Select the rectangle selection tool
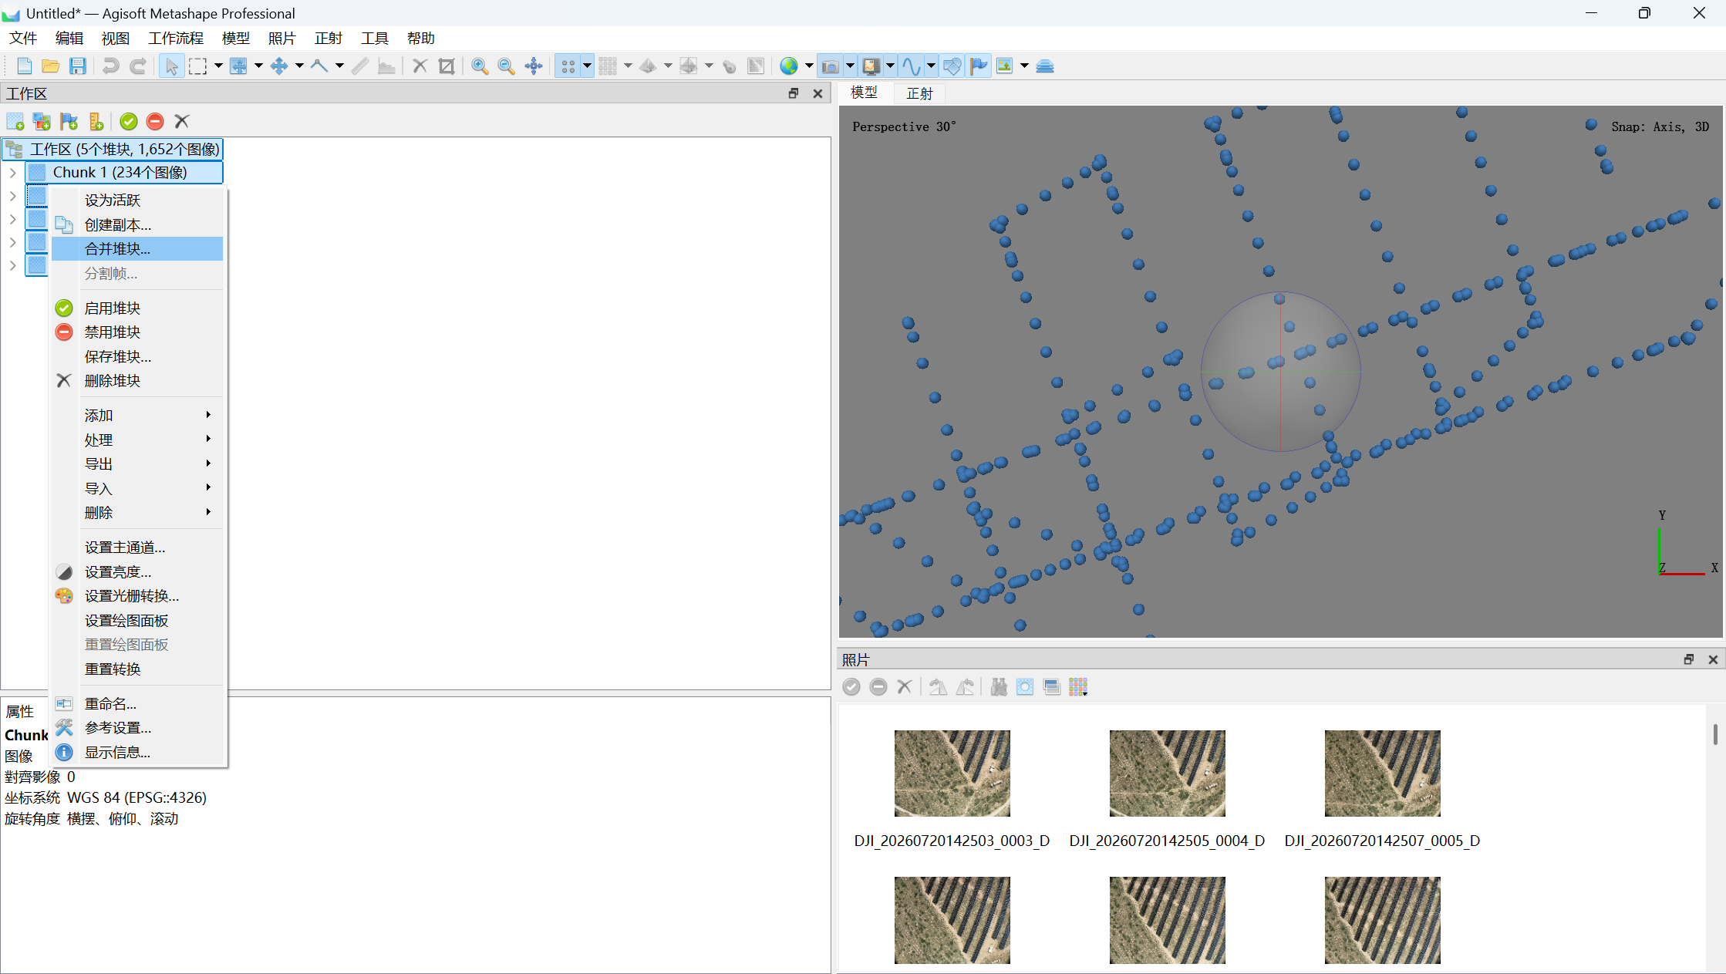This screenshot has width=1726, height=974. pyautogui.click(x=198, y=66)
